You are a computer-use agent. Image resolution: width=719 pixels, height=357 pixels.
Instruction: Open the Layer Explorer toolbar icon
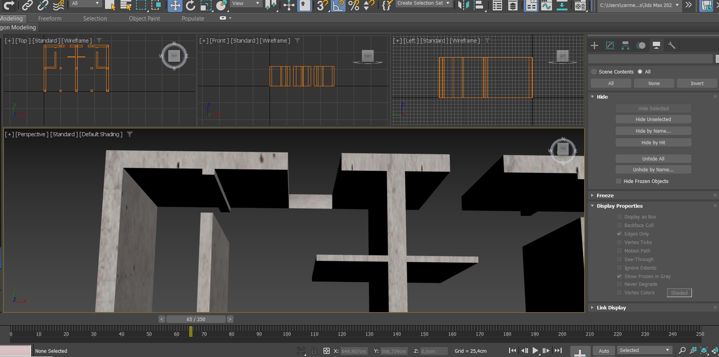point(513,5)
